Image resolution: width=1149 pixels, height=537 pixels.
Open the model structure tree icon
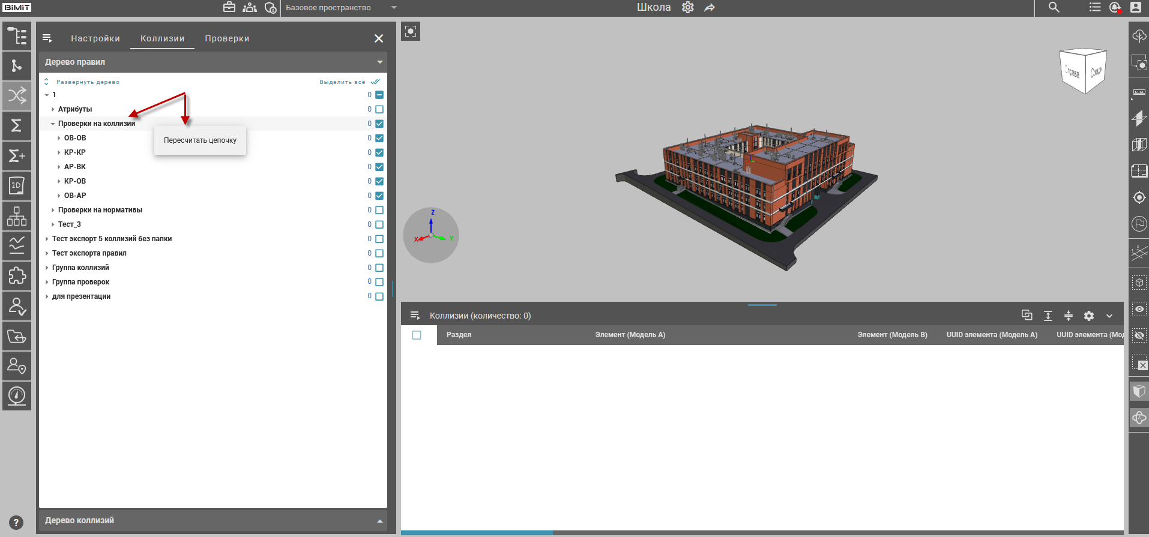pyautogui.click(x=17, y=36)
